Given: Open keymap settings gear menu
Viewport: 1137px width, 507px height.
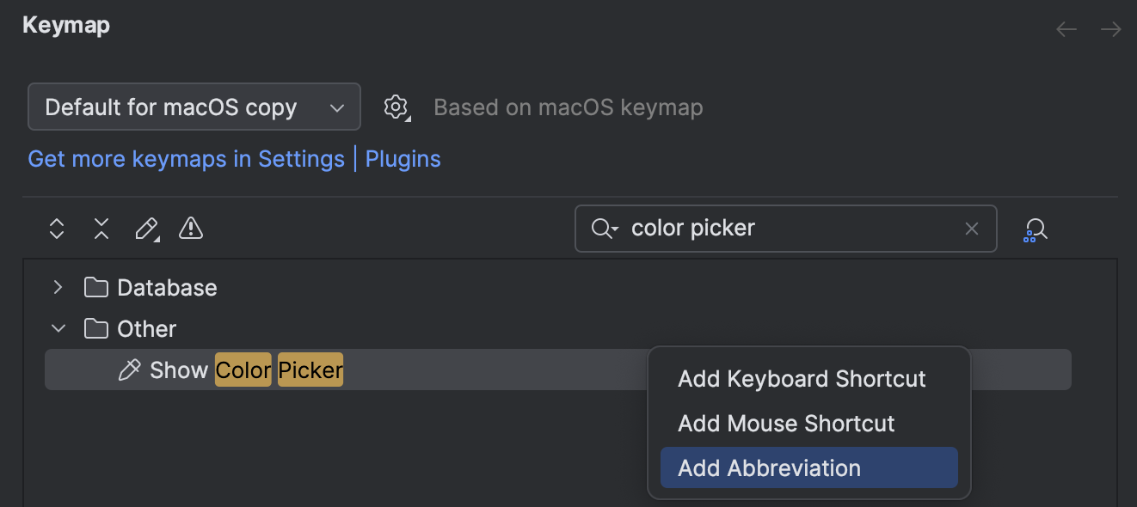Looking at the screenshot, I should (x=396, y=107).
